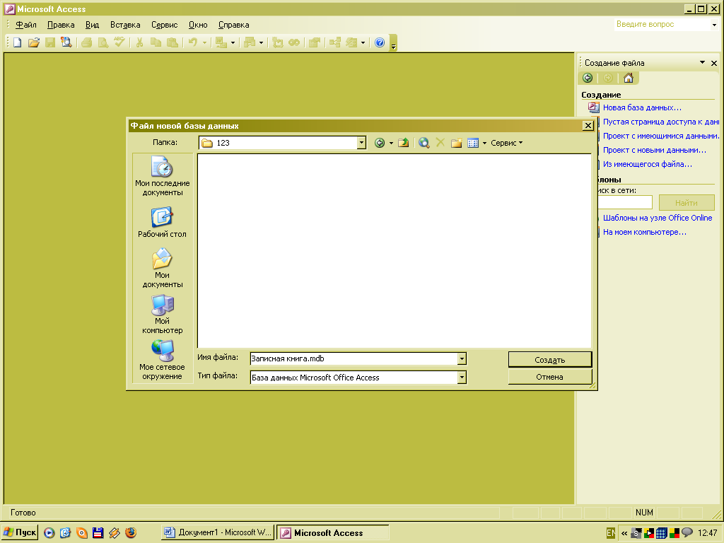Screen dimensions: 724x543
Task: Expand the Тип файла dropdown arrow
Action: pyautogui.click(x=462, y=378)
